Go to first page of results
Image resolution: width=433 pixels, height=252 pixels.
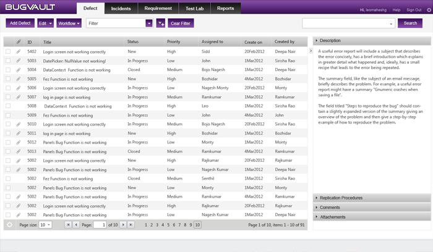(68, 225)
